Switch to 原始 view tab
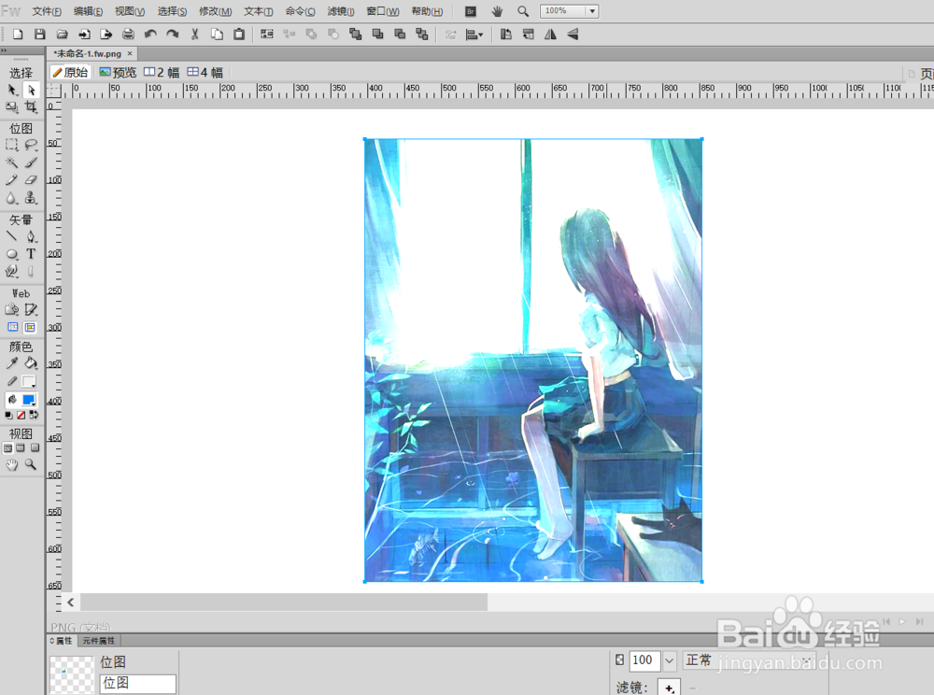 pyautogui.click(x=70, y=73)
